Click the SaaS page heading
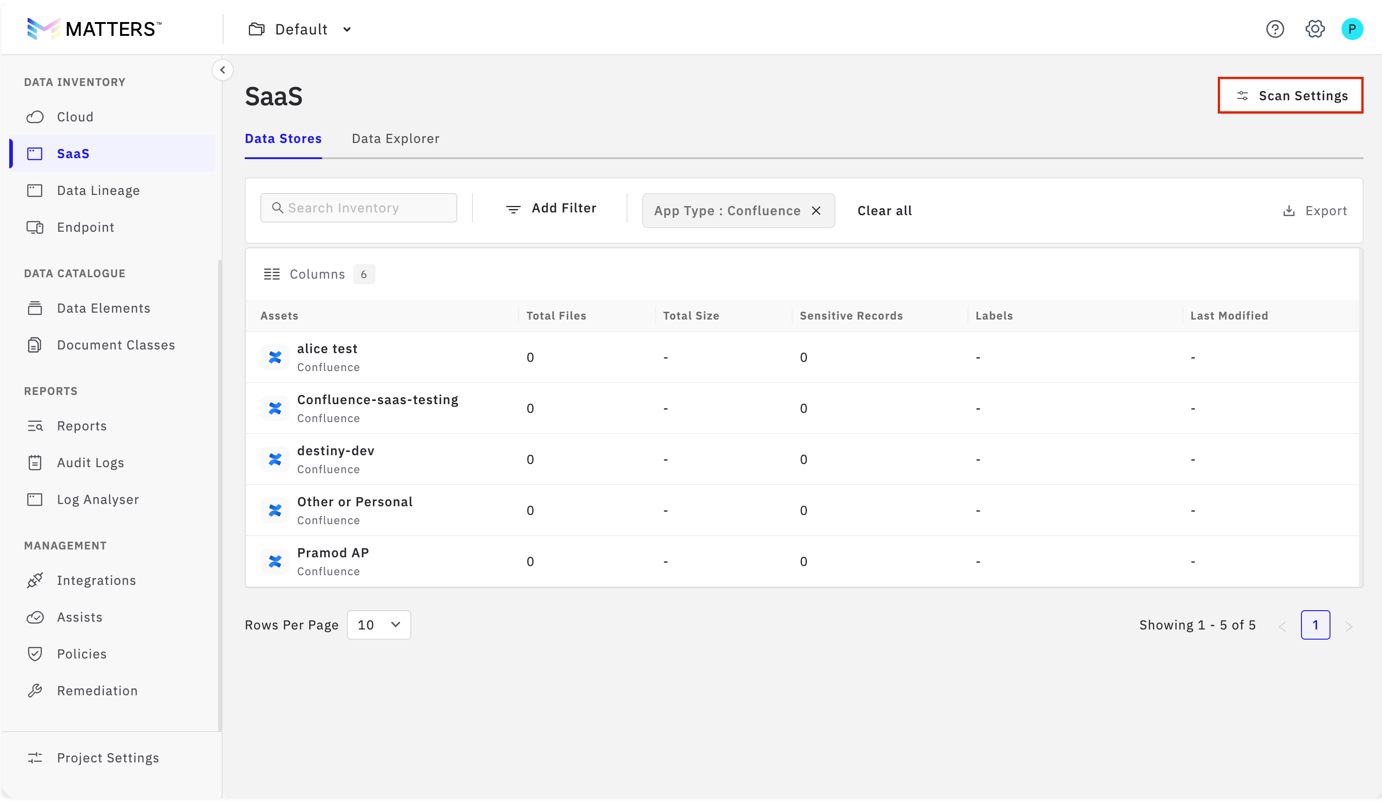Image resolution: width=1382 pixels, height=801 pixels. (274, 97)
